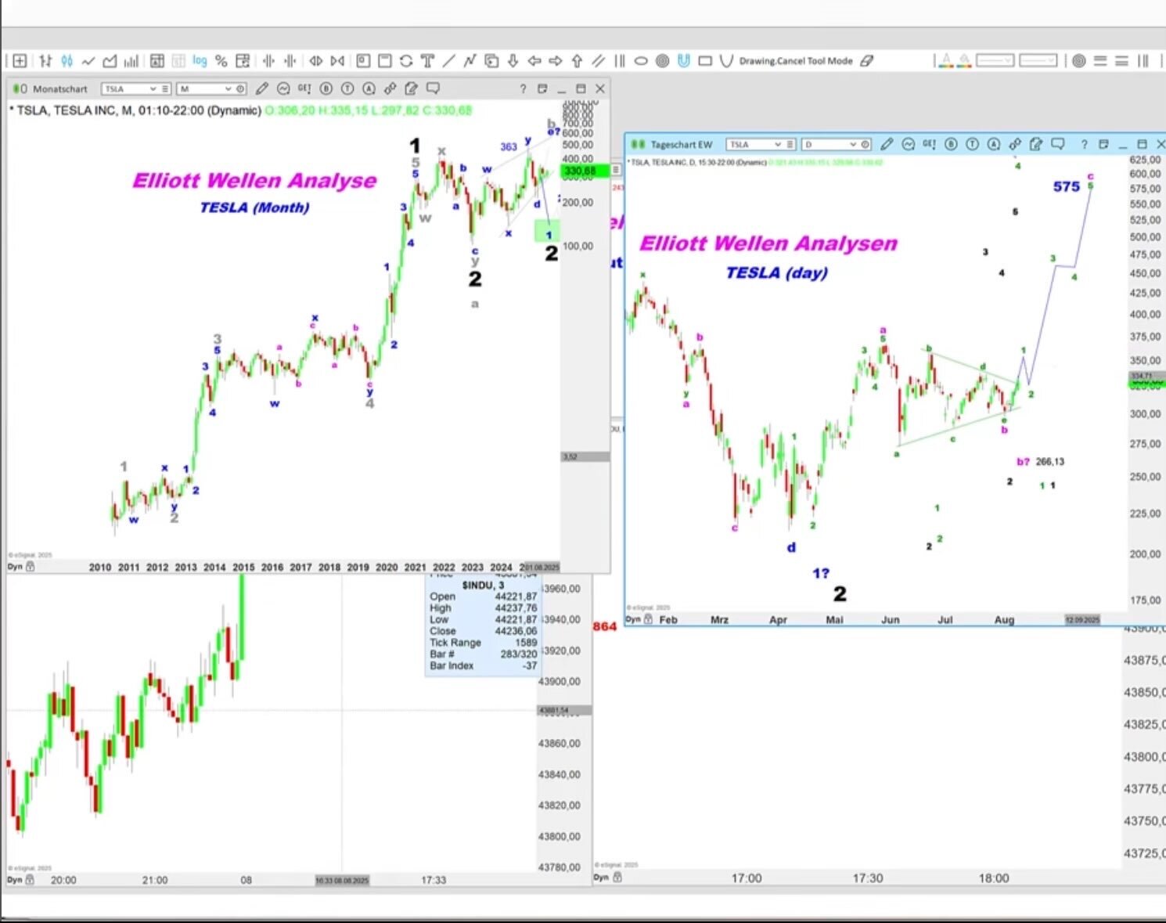
Task: Click the Monatschart window title
Action: (x=59, y=89)
